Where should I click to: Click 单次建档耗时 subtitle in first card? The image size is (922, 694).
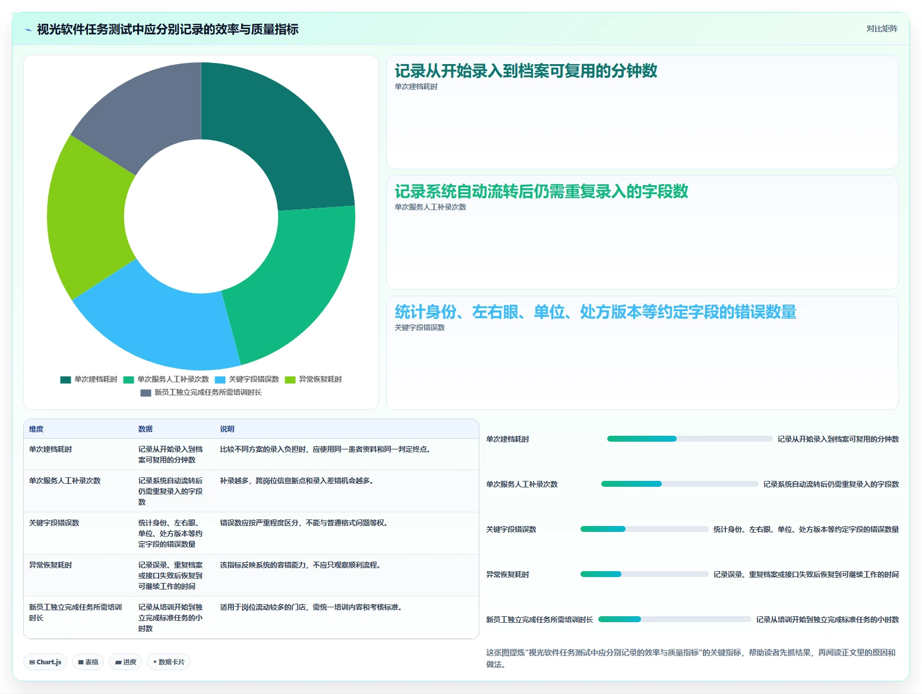point(416,87)
